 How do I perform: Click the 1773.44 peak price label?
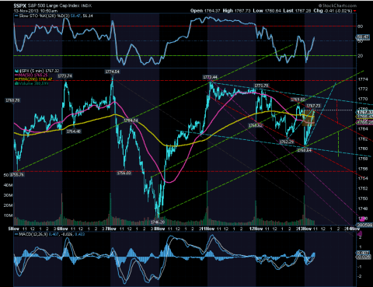tap(210, 77)
